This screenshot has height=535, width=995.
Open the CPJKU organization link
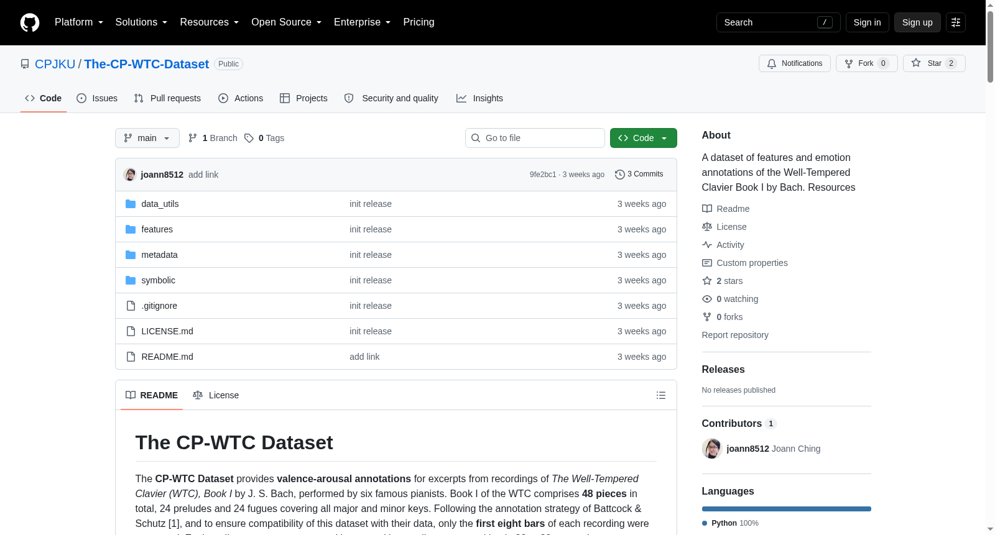coord(55,64)
